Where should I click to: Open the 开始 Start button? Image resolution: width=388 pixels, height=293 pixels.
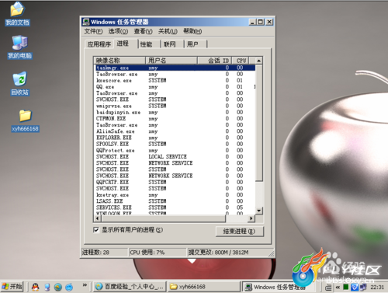click(x=12, y=287)
